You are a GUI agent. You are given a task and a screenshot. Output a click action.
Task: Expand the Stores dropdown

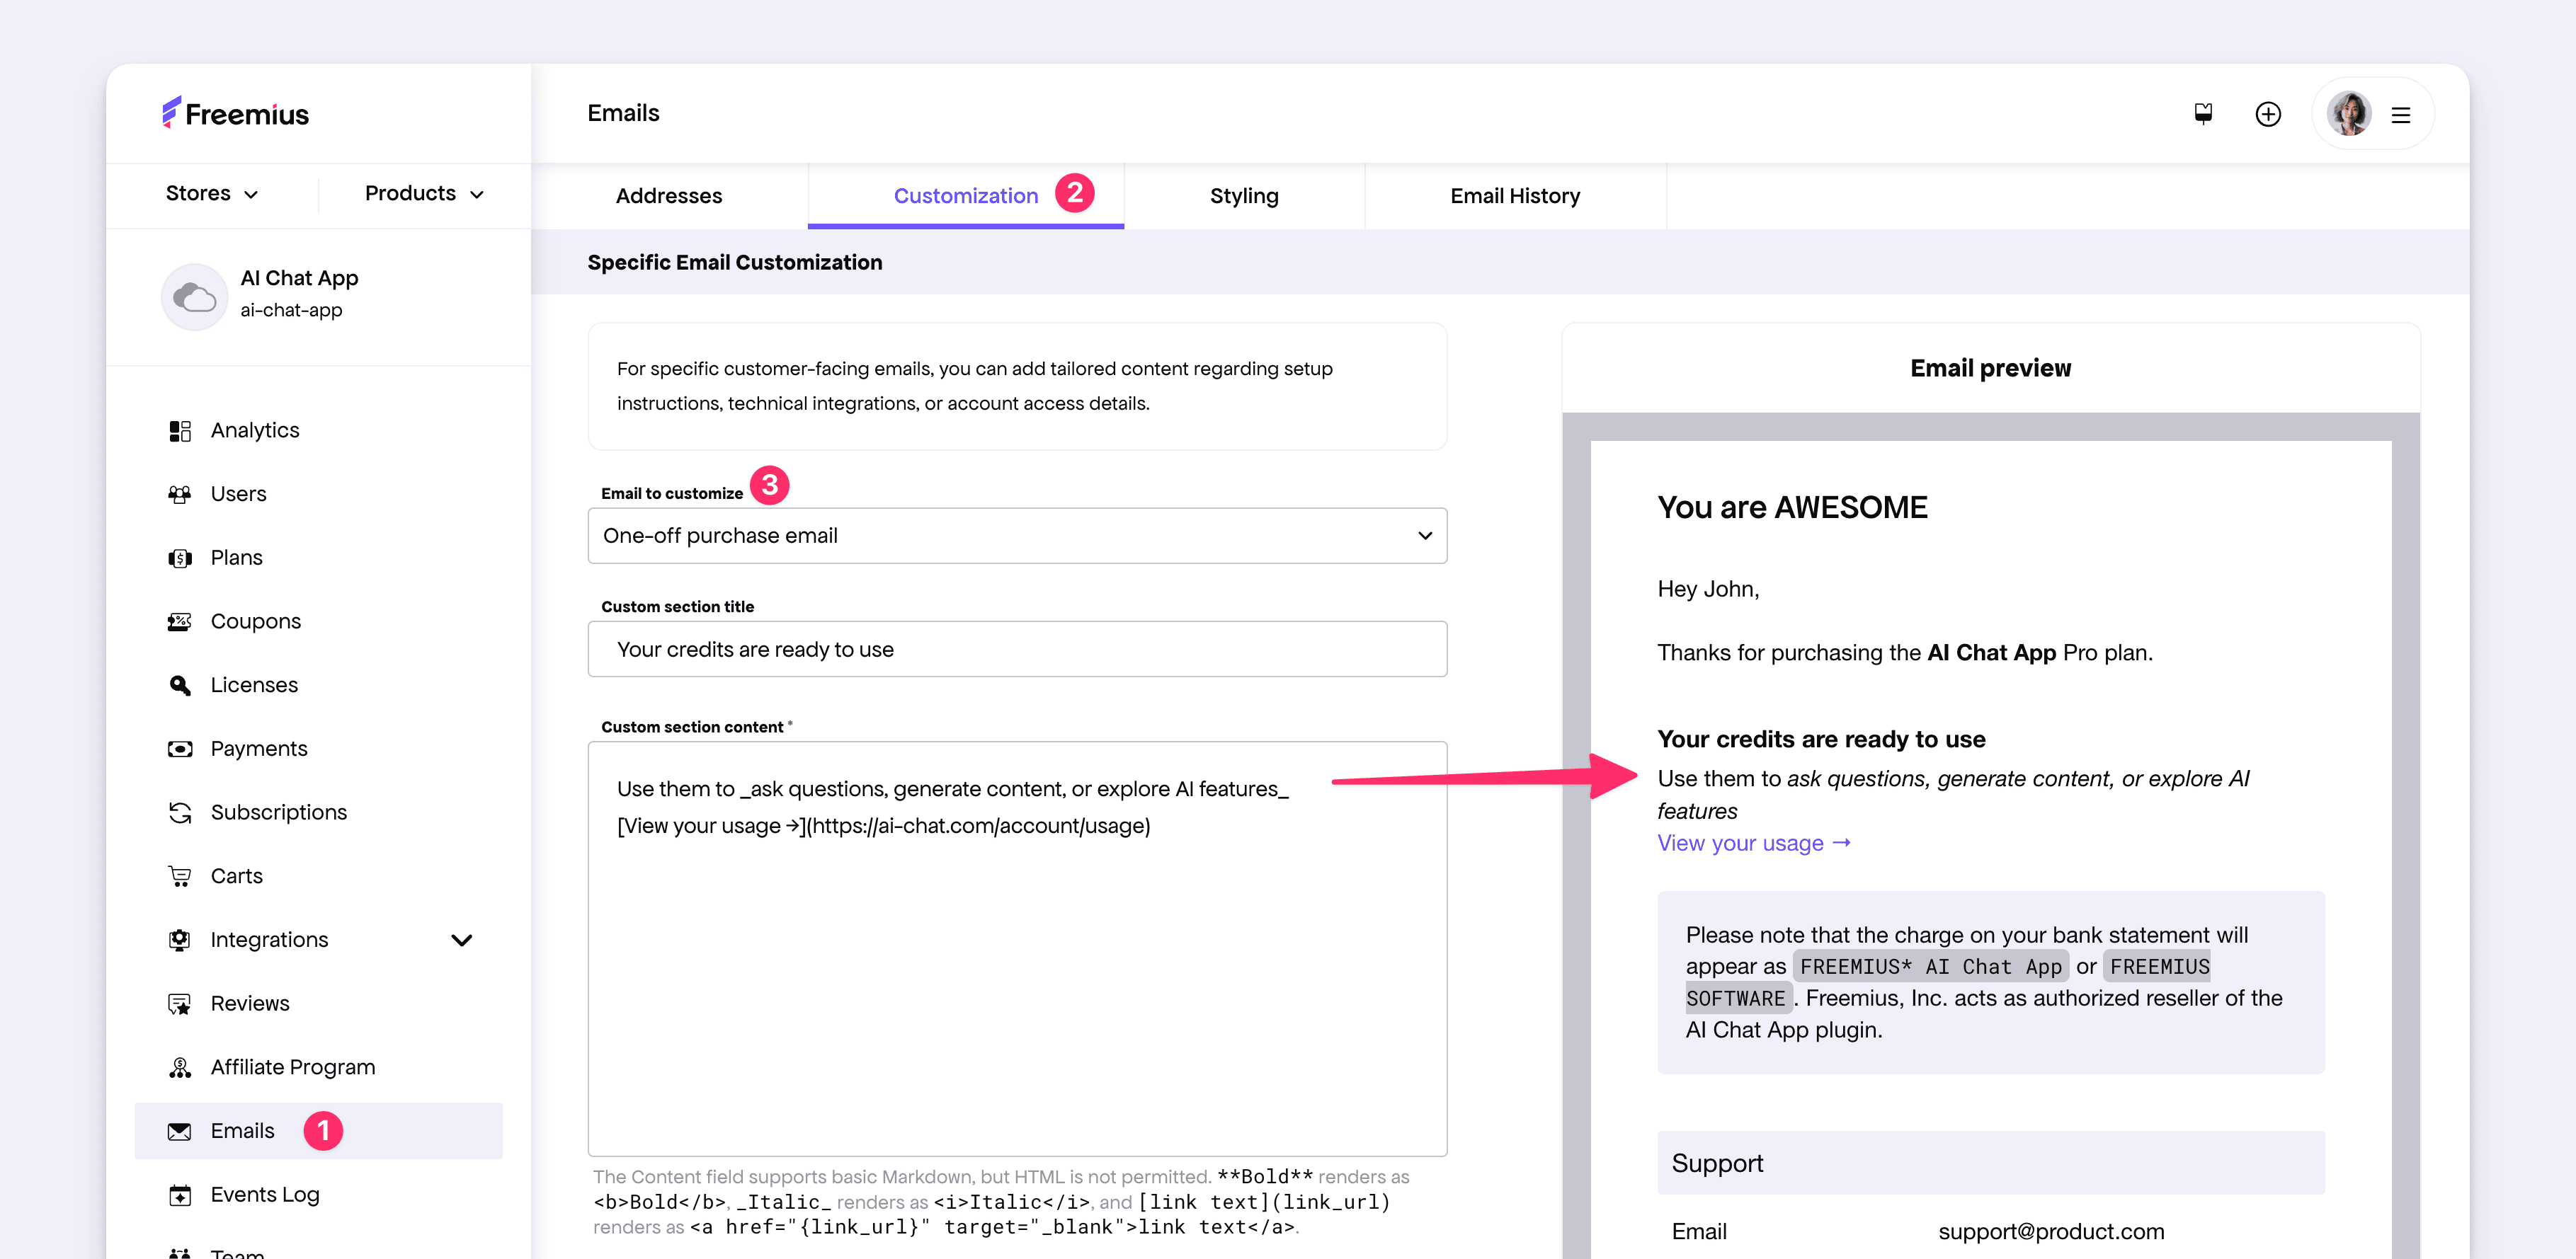pos(211,194)
